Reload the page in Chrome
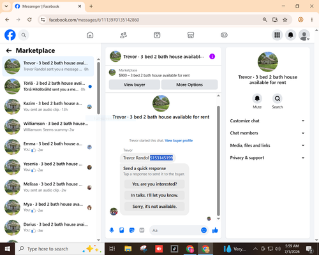The image size is (319, 255). [x=29, y=20]
